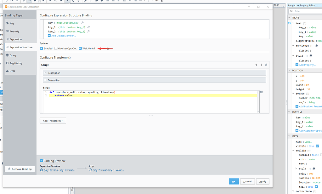Switch to the Query binding type
This screenshot has height=194, width=322.
click(x=13, y=55)
